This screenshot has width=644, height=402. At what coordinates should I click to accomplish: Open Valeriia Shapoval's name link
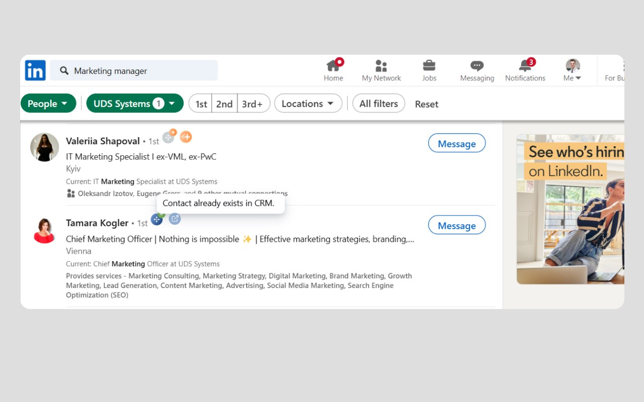point(103,141)
